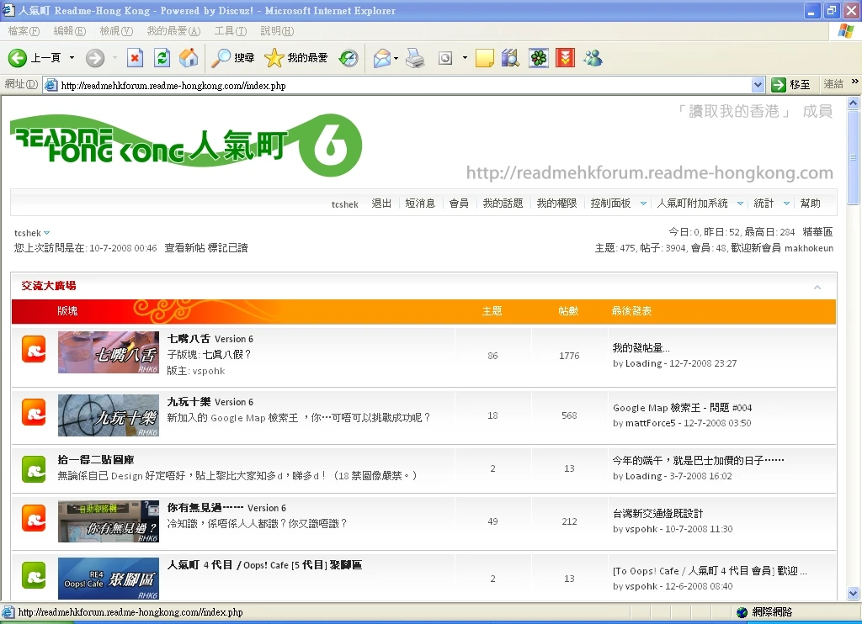Click the red download arrow icon
The height and width of the screenshot is (624, 862).
pyautogui.click(x=565, y=58)
